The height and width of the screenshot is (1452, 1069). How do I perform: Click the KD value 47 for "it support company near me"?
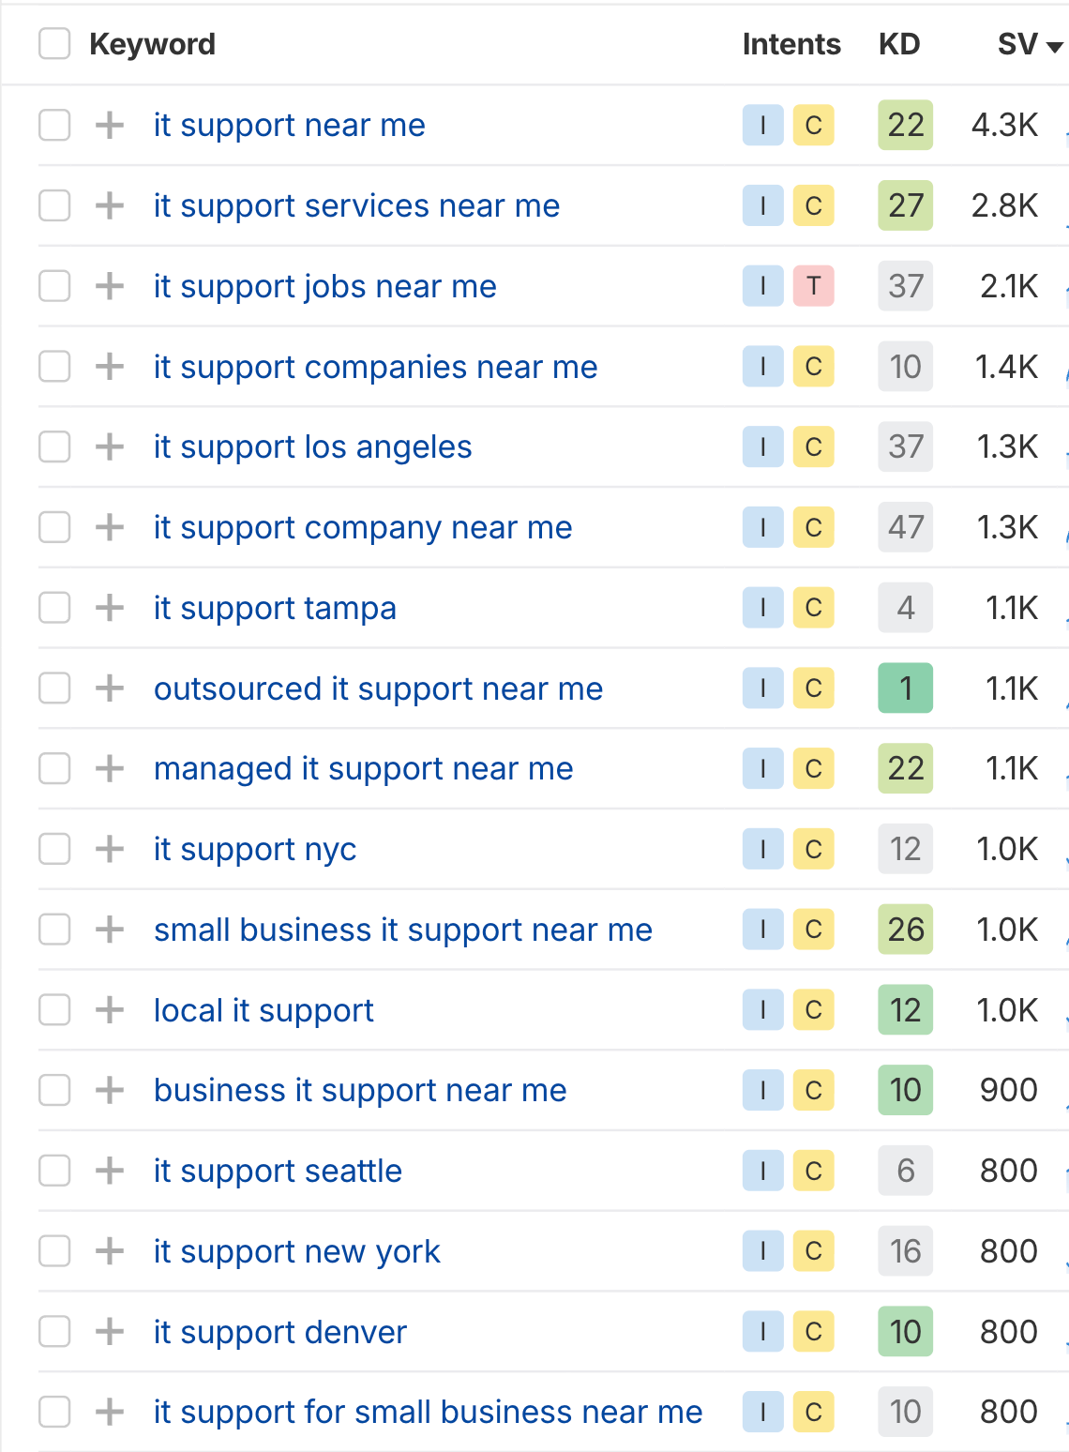pyautogui.click(x=904, y=527)
